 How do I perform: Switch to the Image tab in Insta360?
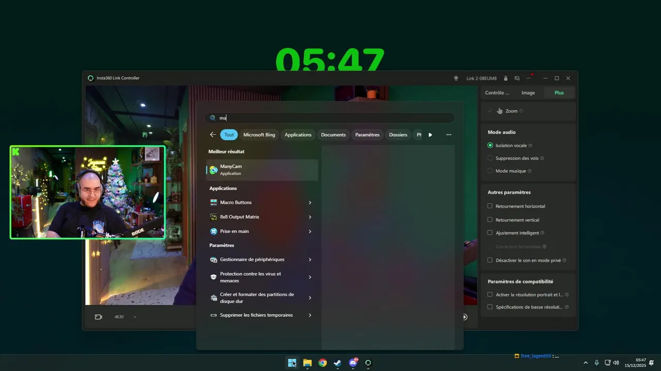click(x=528, y=93)
